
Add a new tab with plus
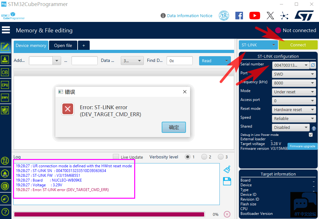pyautogui.click(x=84, y=45)
